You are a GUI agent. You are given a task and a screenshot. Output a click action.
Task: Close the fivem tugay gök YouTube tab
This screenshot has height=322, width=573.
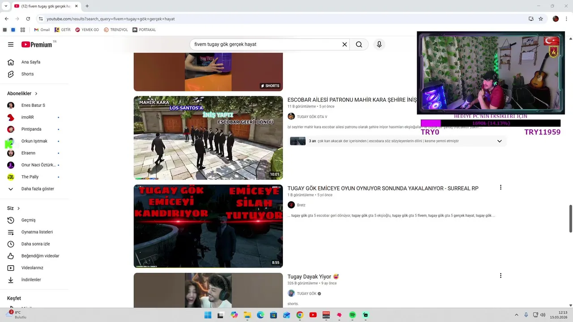coord(76,6)
